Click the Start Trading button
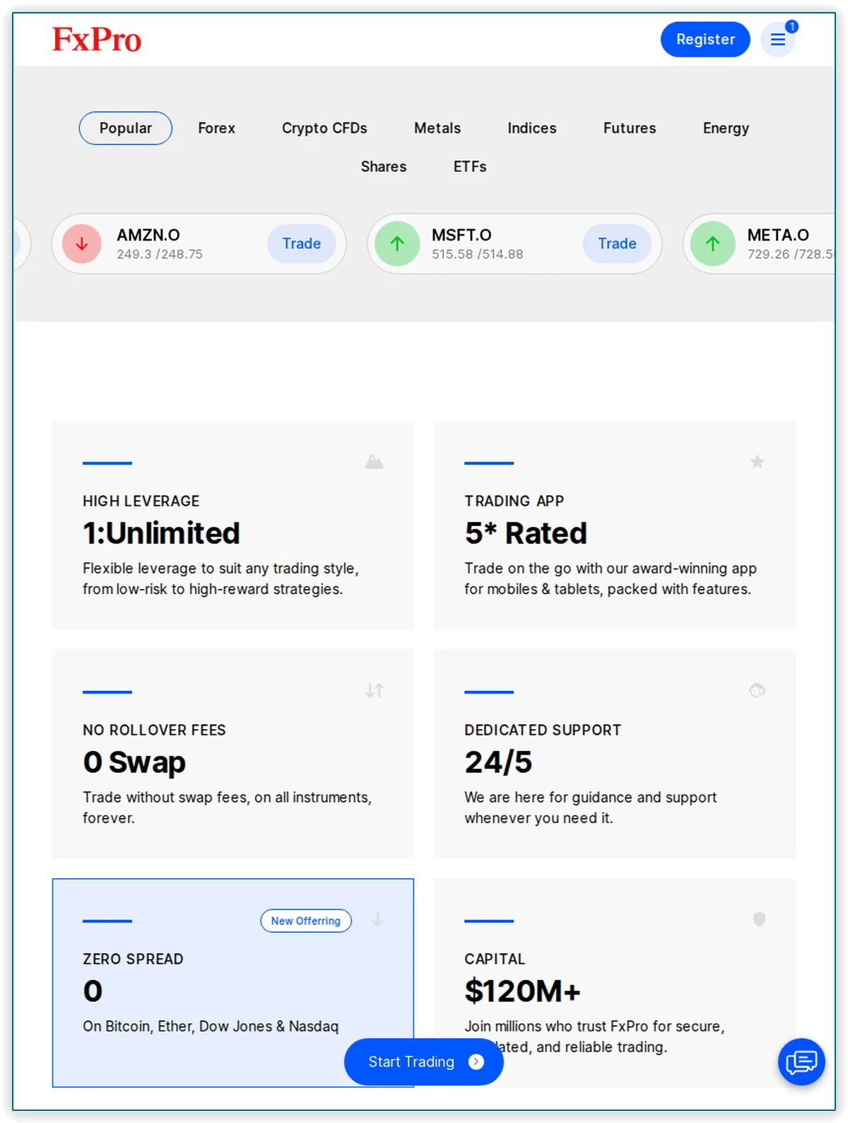This screenshot has height=1123, width=848. tap(424, 1061)
